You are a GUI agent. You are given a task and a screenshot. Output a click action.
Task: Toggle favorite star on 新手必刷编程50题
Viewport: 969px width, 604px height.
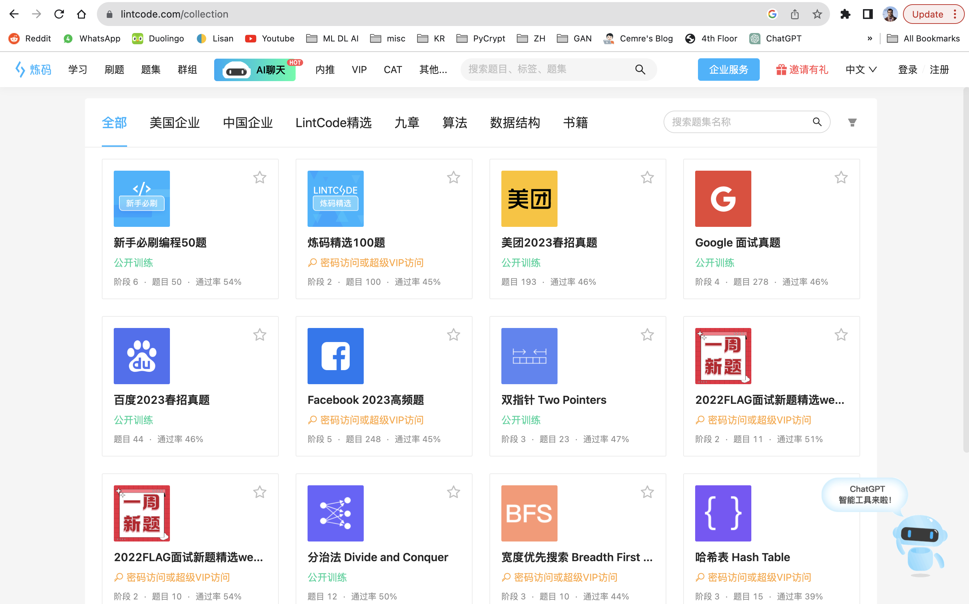tap(260, 177)
